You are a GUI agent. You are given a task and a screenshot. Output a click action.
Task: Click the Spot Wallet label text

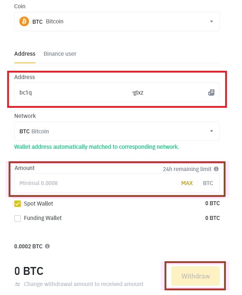pyautogui.click(x=38, y=203)
